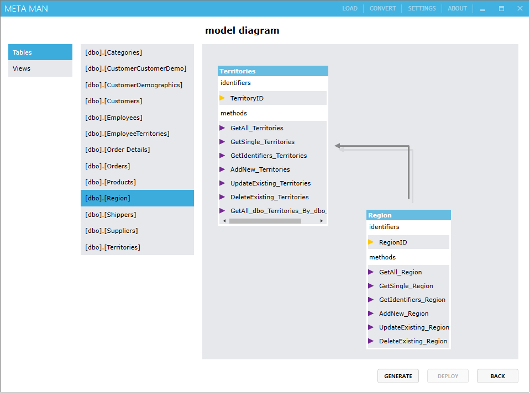Open the SETTINGS menu

coord(422,8)
